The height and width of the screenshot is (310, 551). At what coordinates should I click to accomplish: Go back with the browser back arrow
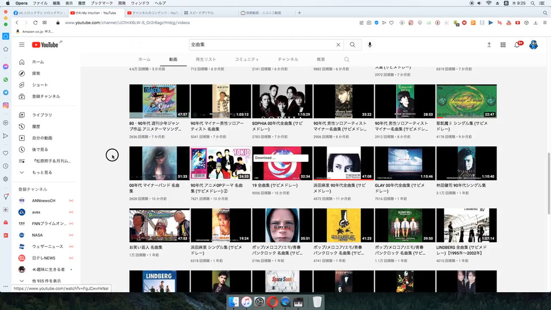coord(17,22)
